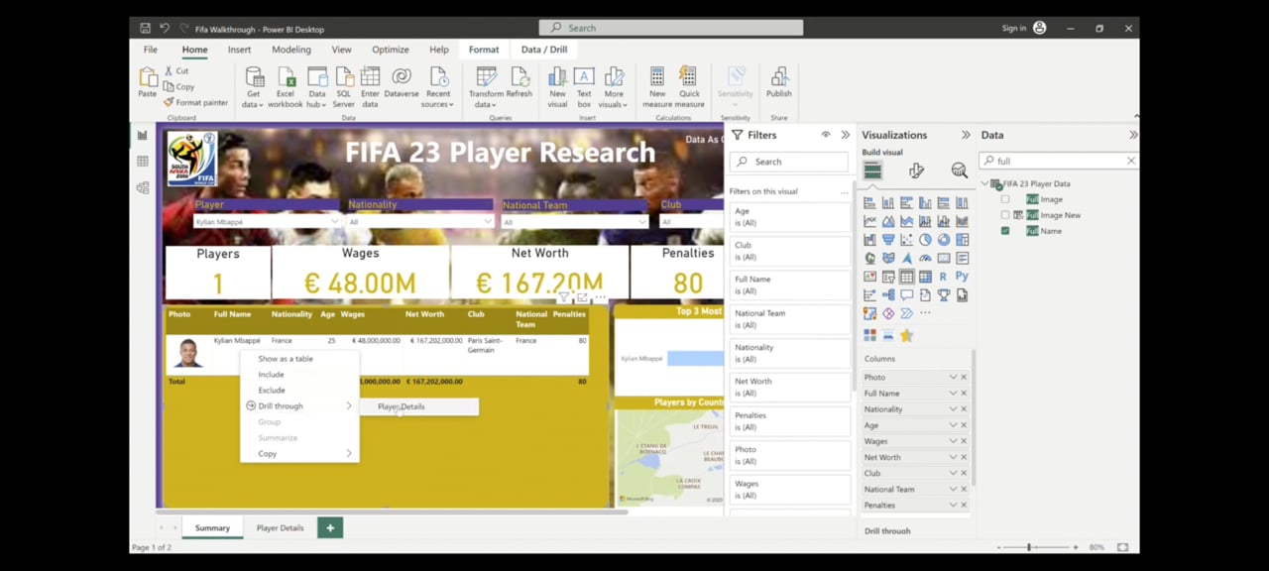Switch to the Player Details page tab
This screenshot has width=1269, height=571.
pyautogui.click(x=281, y=528)
